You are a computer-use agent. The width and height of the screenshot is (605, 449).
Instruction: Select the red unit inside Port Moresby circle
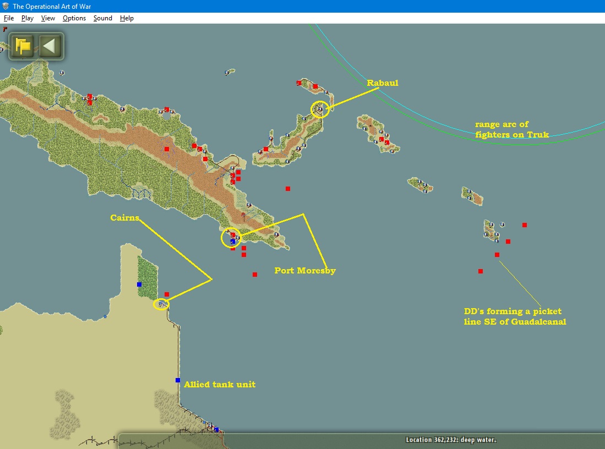[x=233, y=235]
